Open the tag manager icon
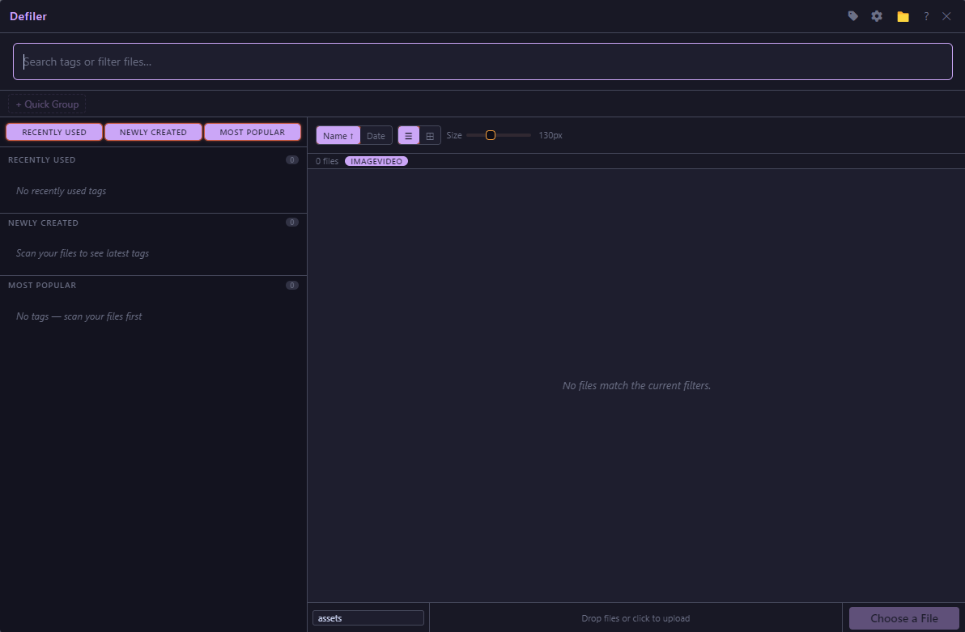The image size is (965, 632). pyautogui.click(x=852, y=16)
